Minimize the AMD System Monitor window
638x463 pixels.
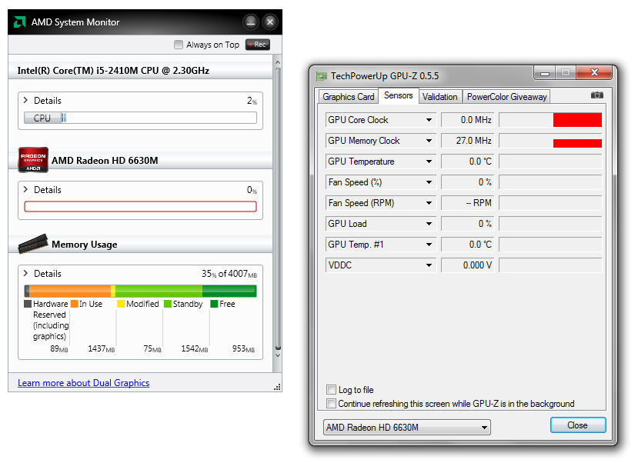[x=251, y=22]
